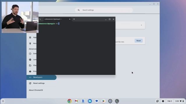Close the codeweavers1@penguin terminal tab
Viewport: 186px width, 104px height.
(x=70, y=19)
